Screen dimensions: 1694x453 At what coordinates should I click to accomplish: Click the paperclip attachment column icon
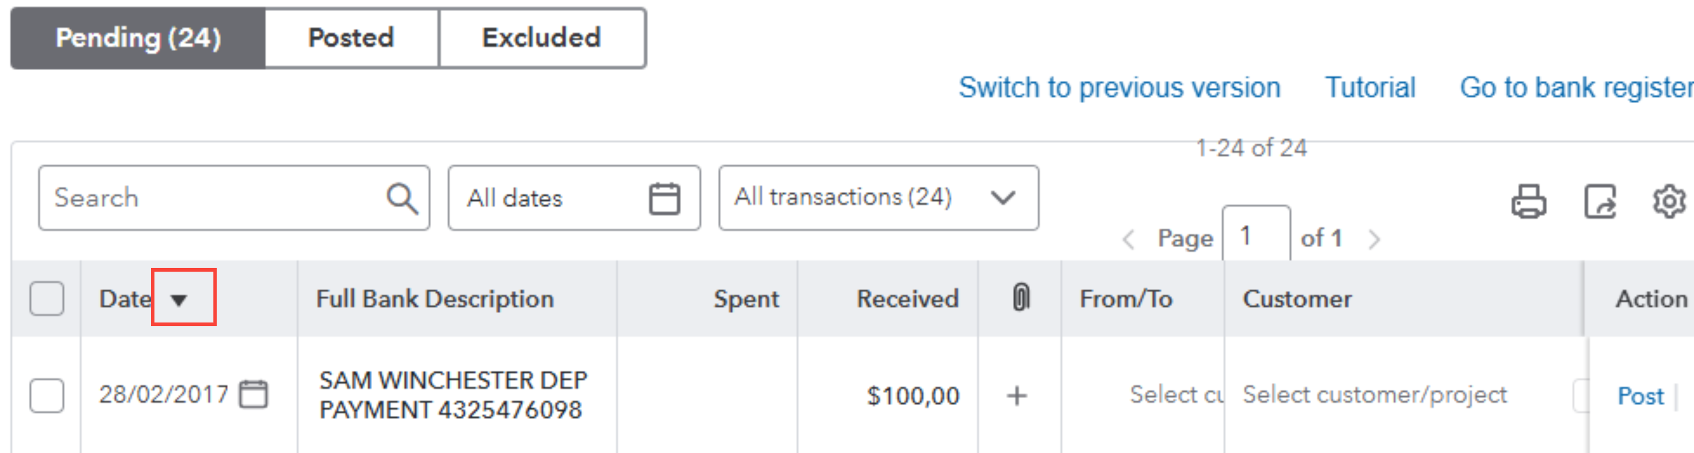[1021, 298]
